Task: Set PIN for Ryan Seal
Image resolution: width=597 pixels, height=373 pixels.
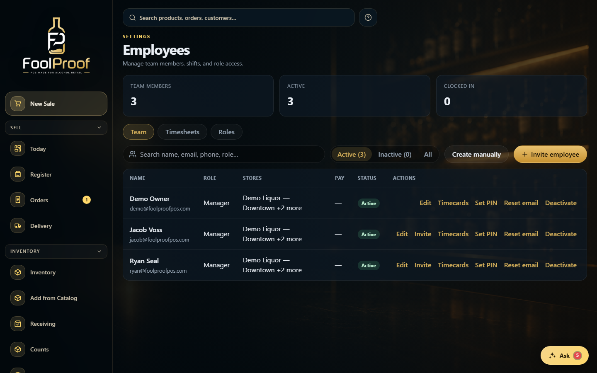Action: pos(486,265)
